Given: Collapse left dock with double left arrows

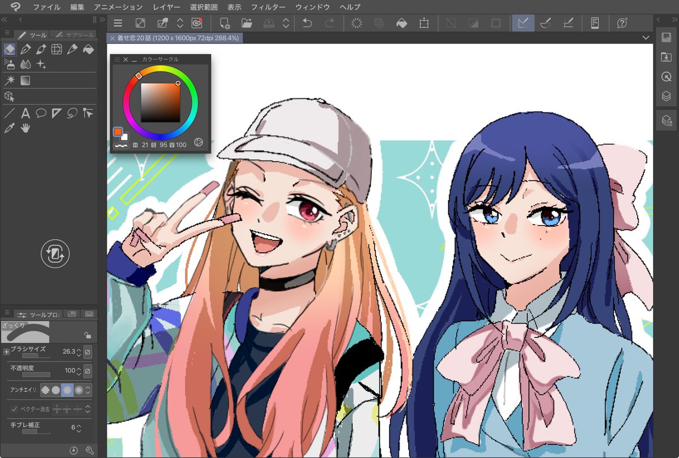Looking at the screenshot, I should [6, 19].
